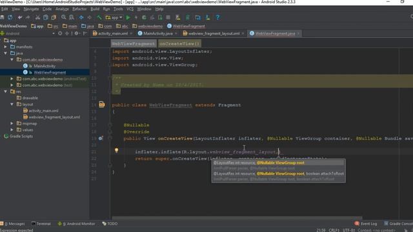This screenshot has height=232, width=413.
Task: Click the Copy icon in toolbar
Action: click(46, 17)
